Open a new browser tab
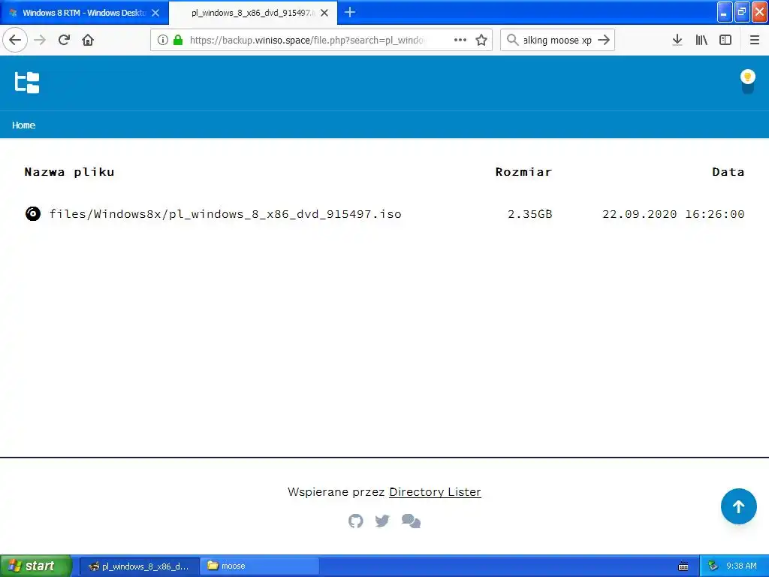Screen dimensions: 769x577 [x=350, y=12]
